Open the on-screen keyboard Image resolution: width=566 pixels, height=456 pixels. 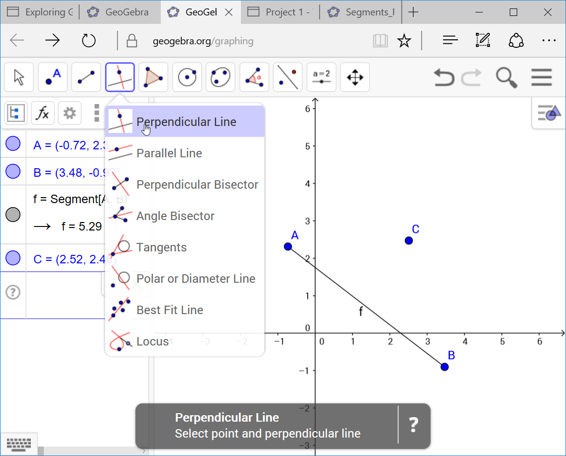pos(19,444)
